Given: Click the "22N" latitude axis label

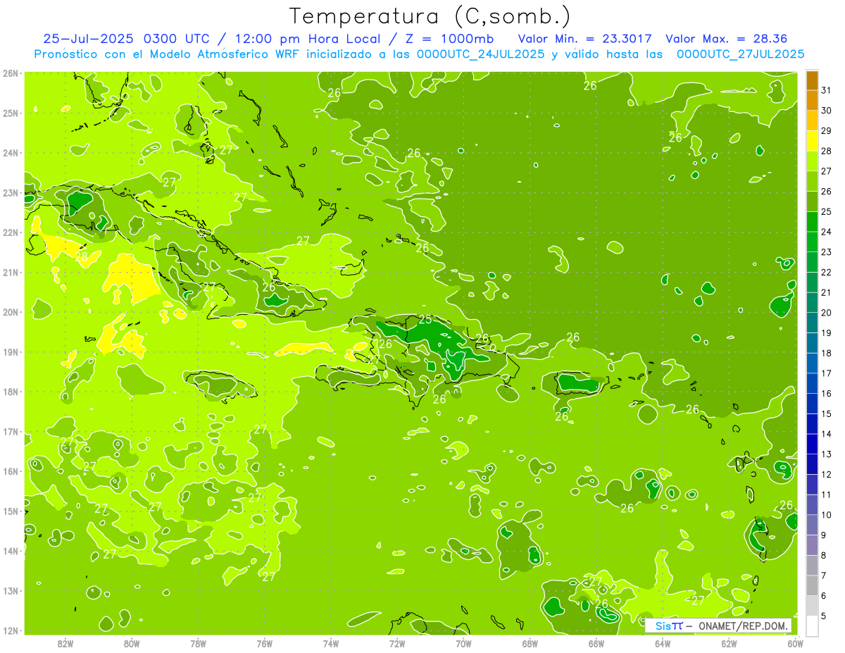Looking at the screenshot, I should click(x=10, y=232).
